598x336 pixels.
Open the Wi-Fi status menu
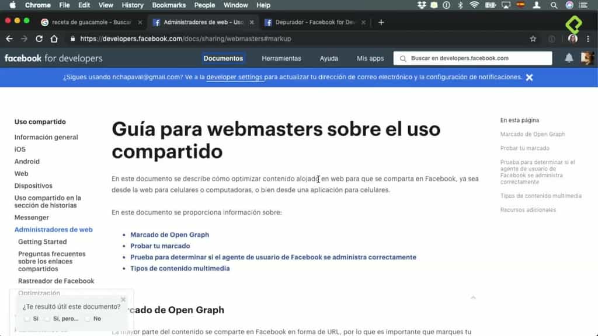[x=474, y=5]
